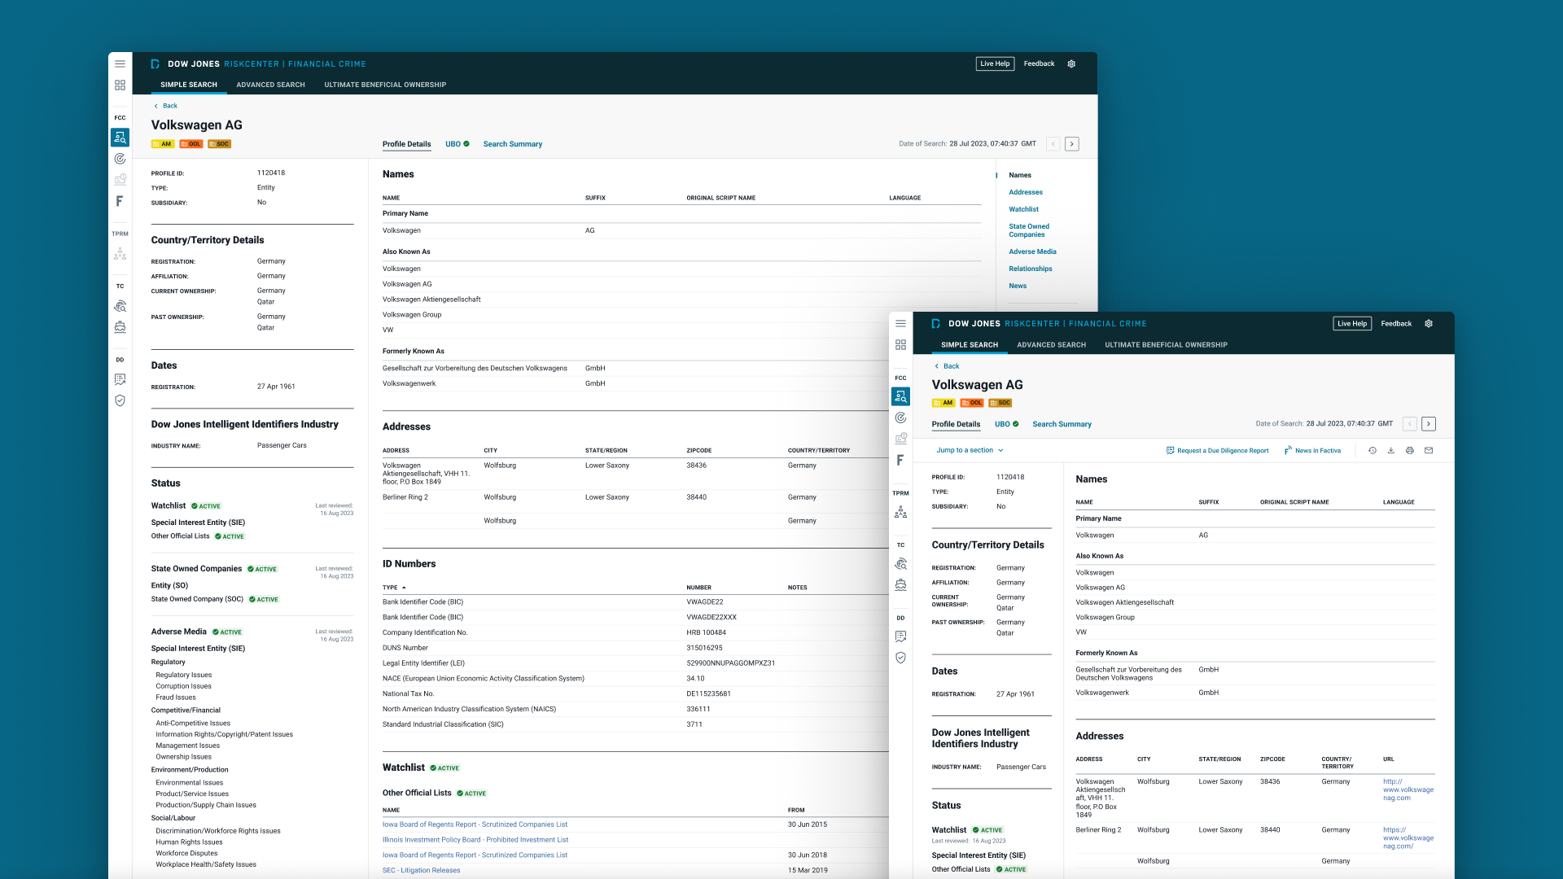View profile history in front window toolbar
The width and height of the screenshot is (1563, 879).
tap(1373, 450)
